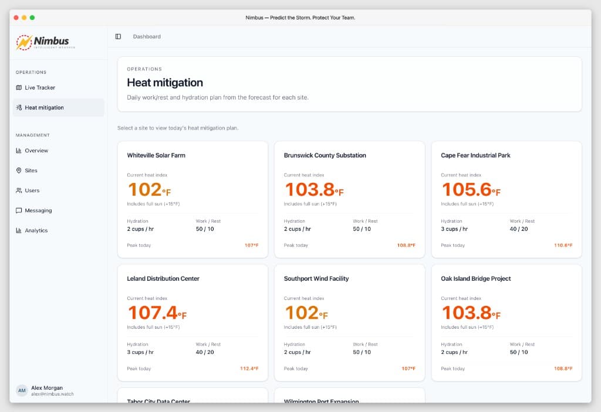Collapse the sidebar with the panel icon
601x412 pixels.
pos(119,36)
